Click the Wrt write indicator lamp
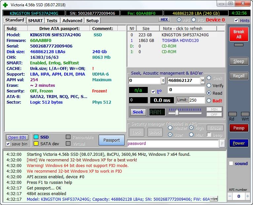Image resolution: width=253 pixels, height=205 pixels. pos(245,114)
